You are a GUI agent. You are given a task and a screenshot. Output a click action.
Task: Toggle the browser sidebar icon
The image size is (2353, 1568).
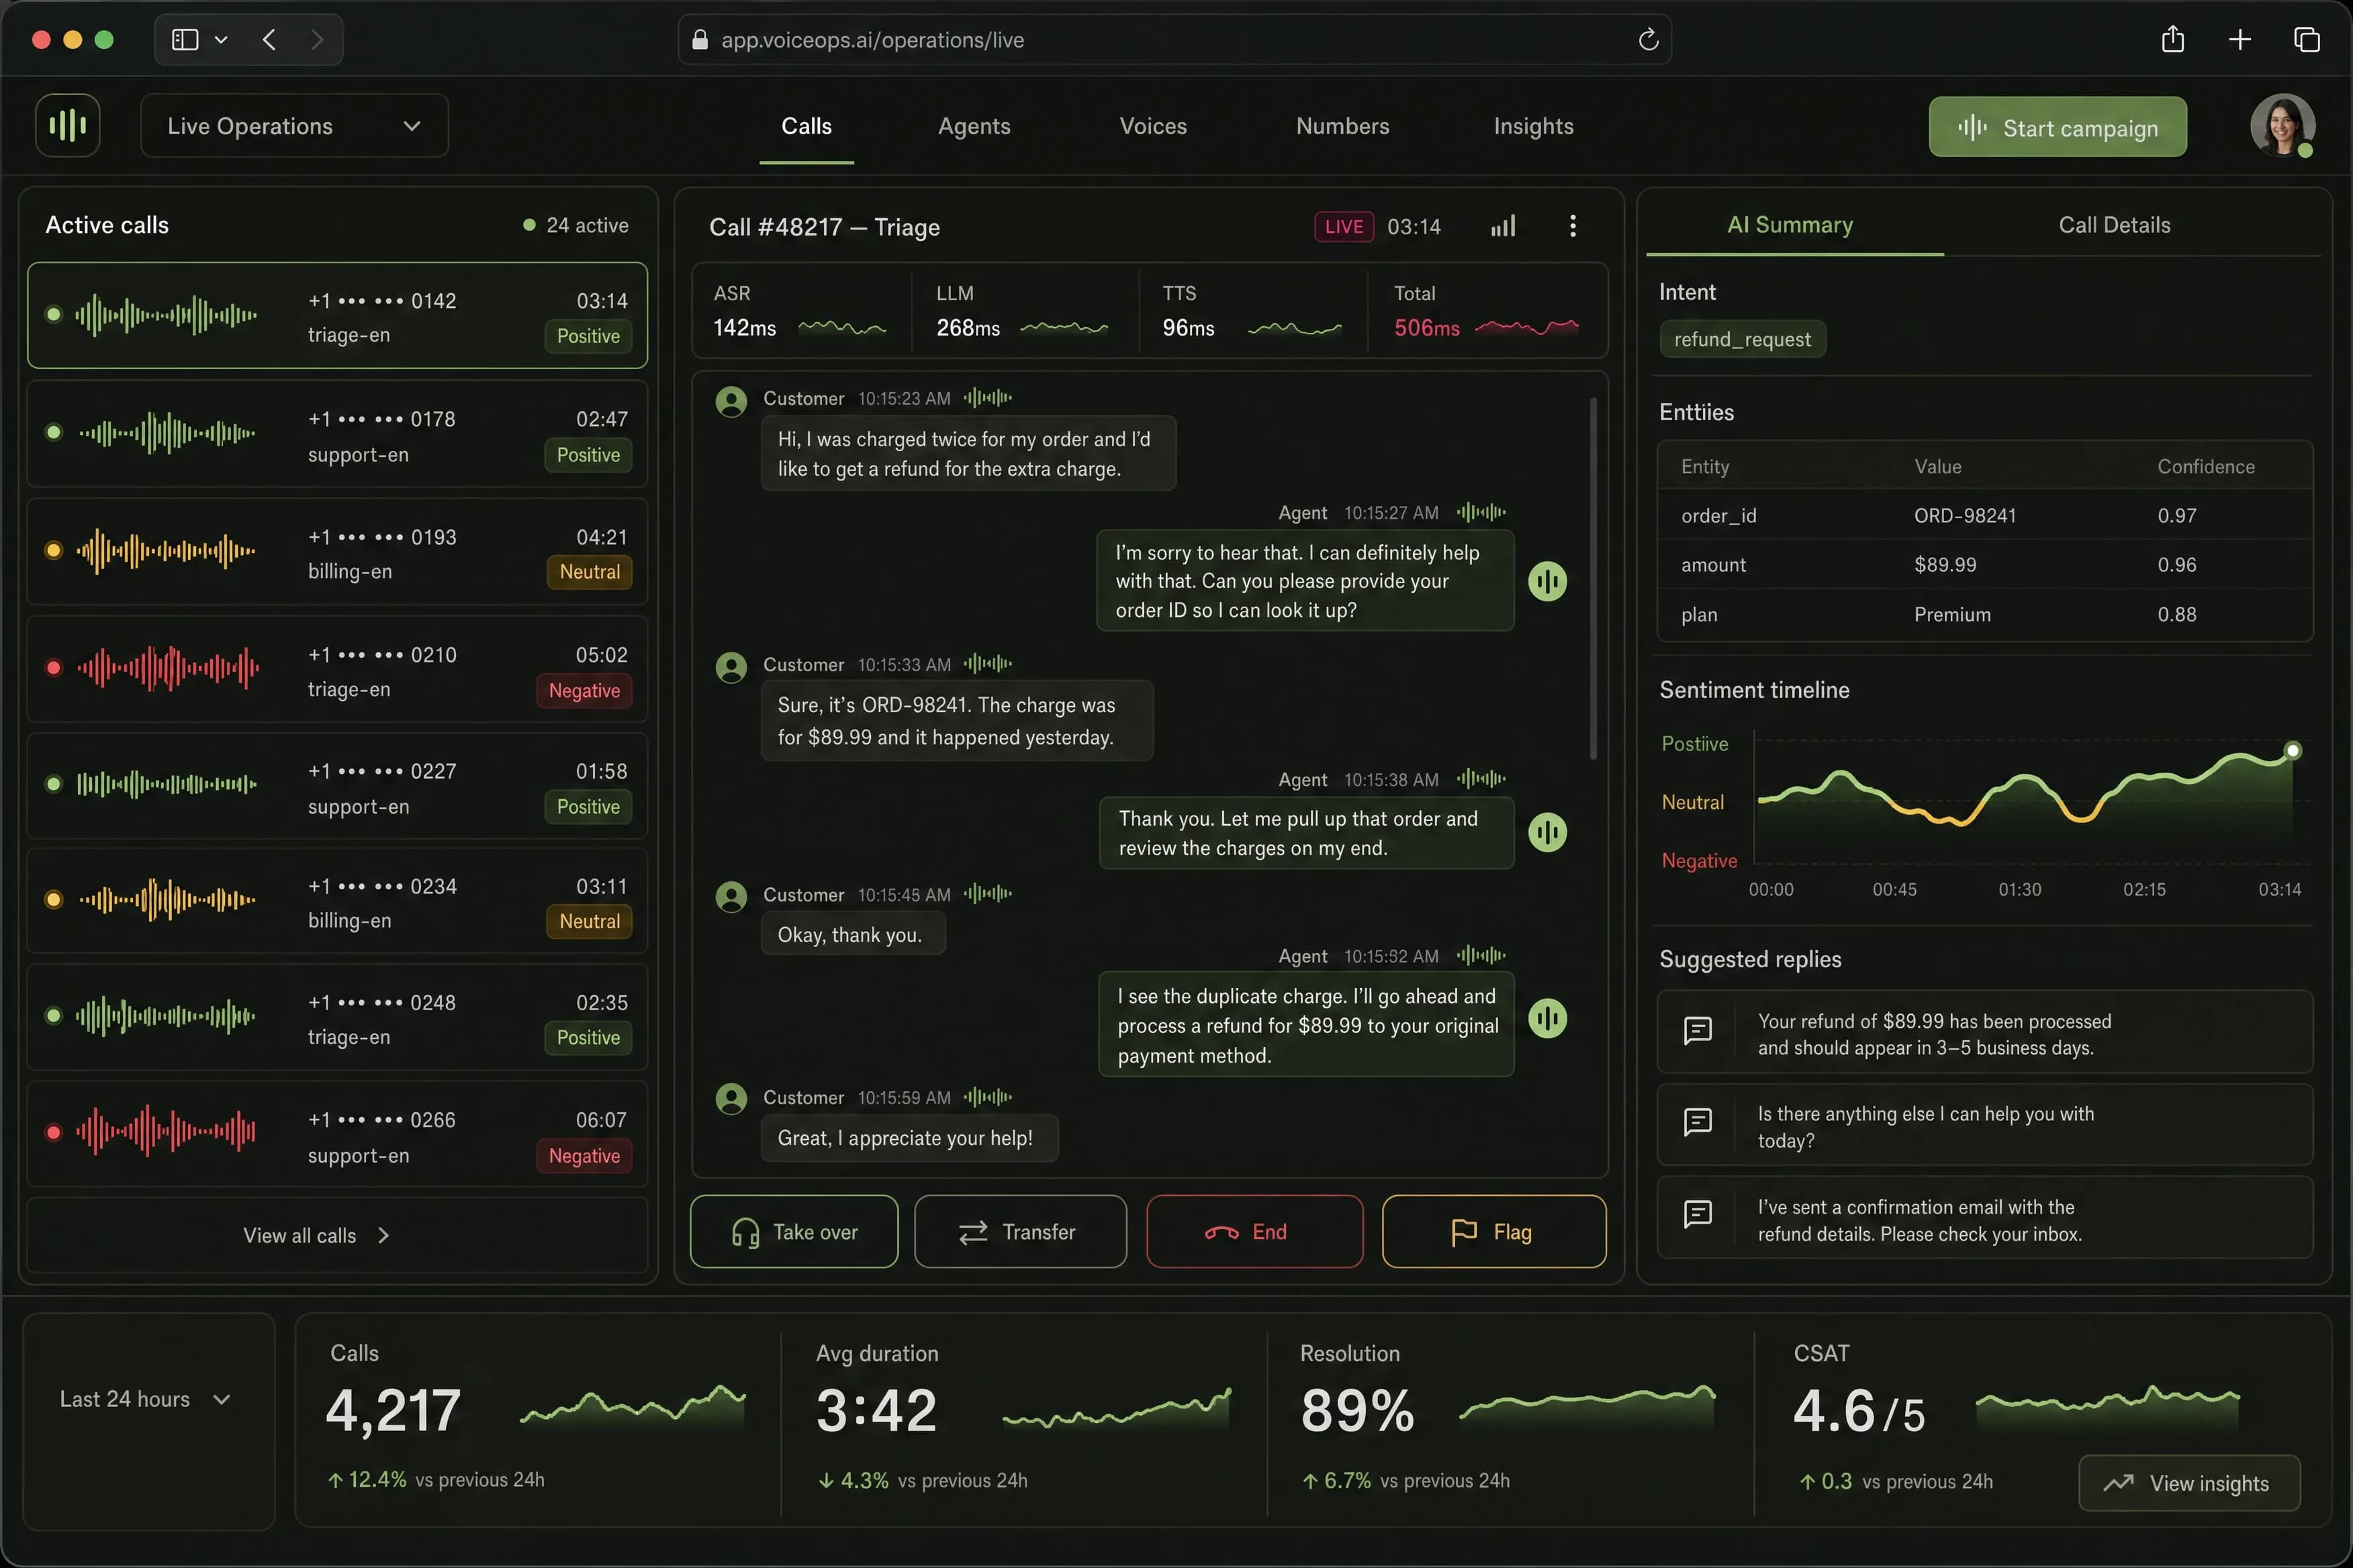click(185, 40)
